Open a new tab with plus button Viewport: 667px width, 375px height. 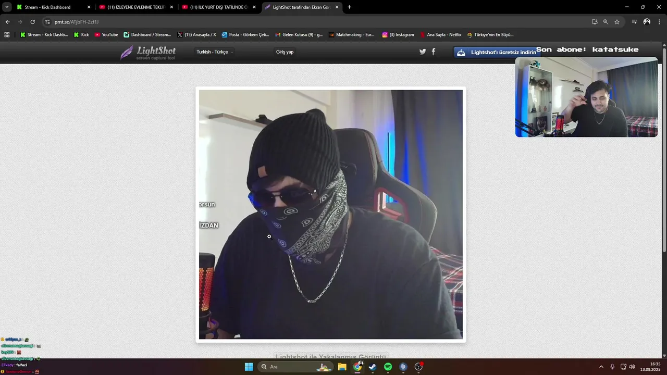pyautogui.click(x=349, y=7)
